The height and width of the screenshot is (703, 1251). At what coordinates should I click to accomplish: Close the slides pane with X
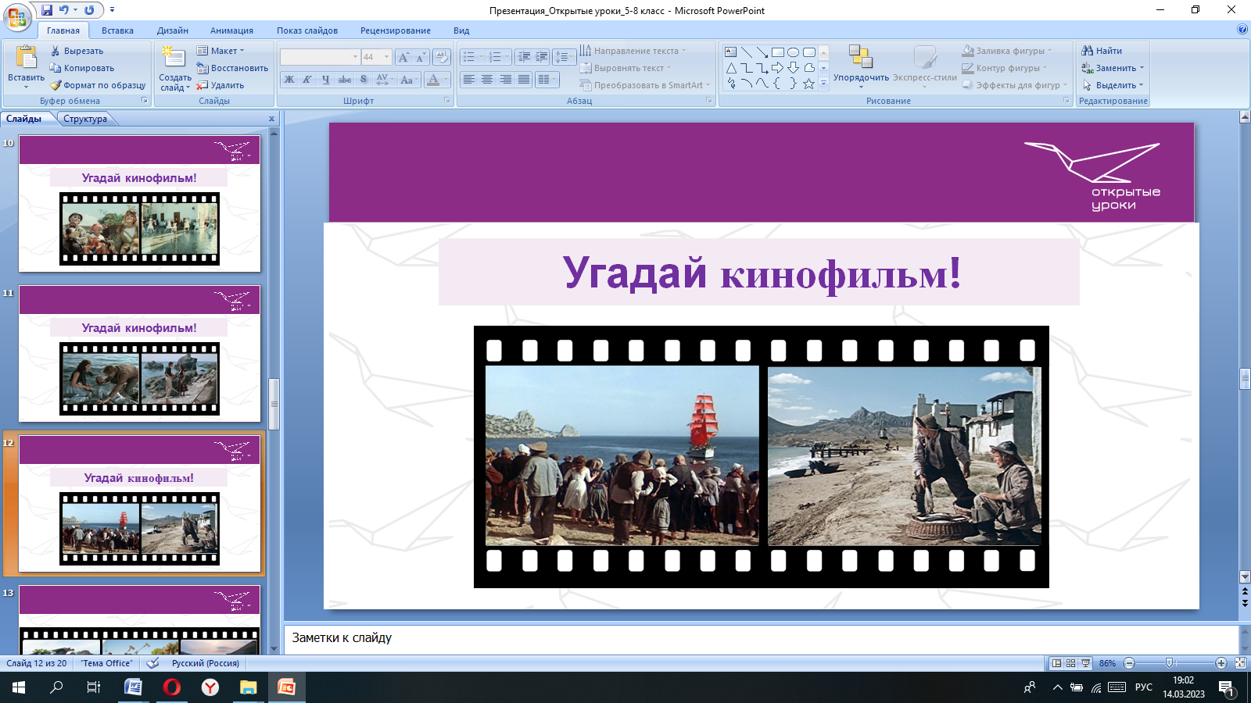[x=271, y=119]
